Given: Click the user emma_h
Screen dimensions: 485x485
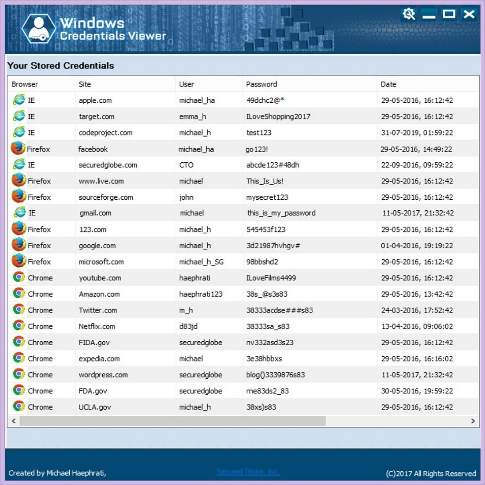Looking at the screenshot, I should 192,116.
